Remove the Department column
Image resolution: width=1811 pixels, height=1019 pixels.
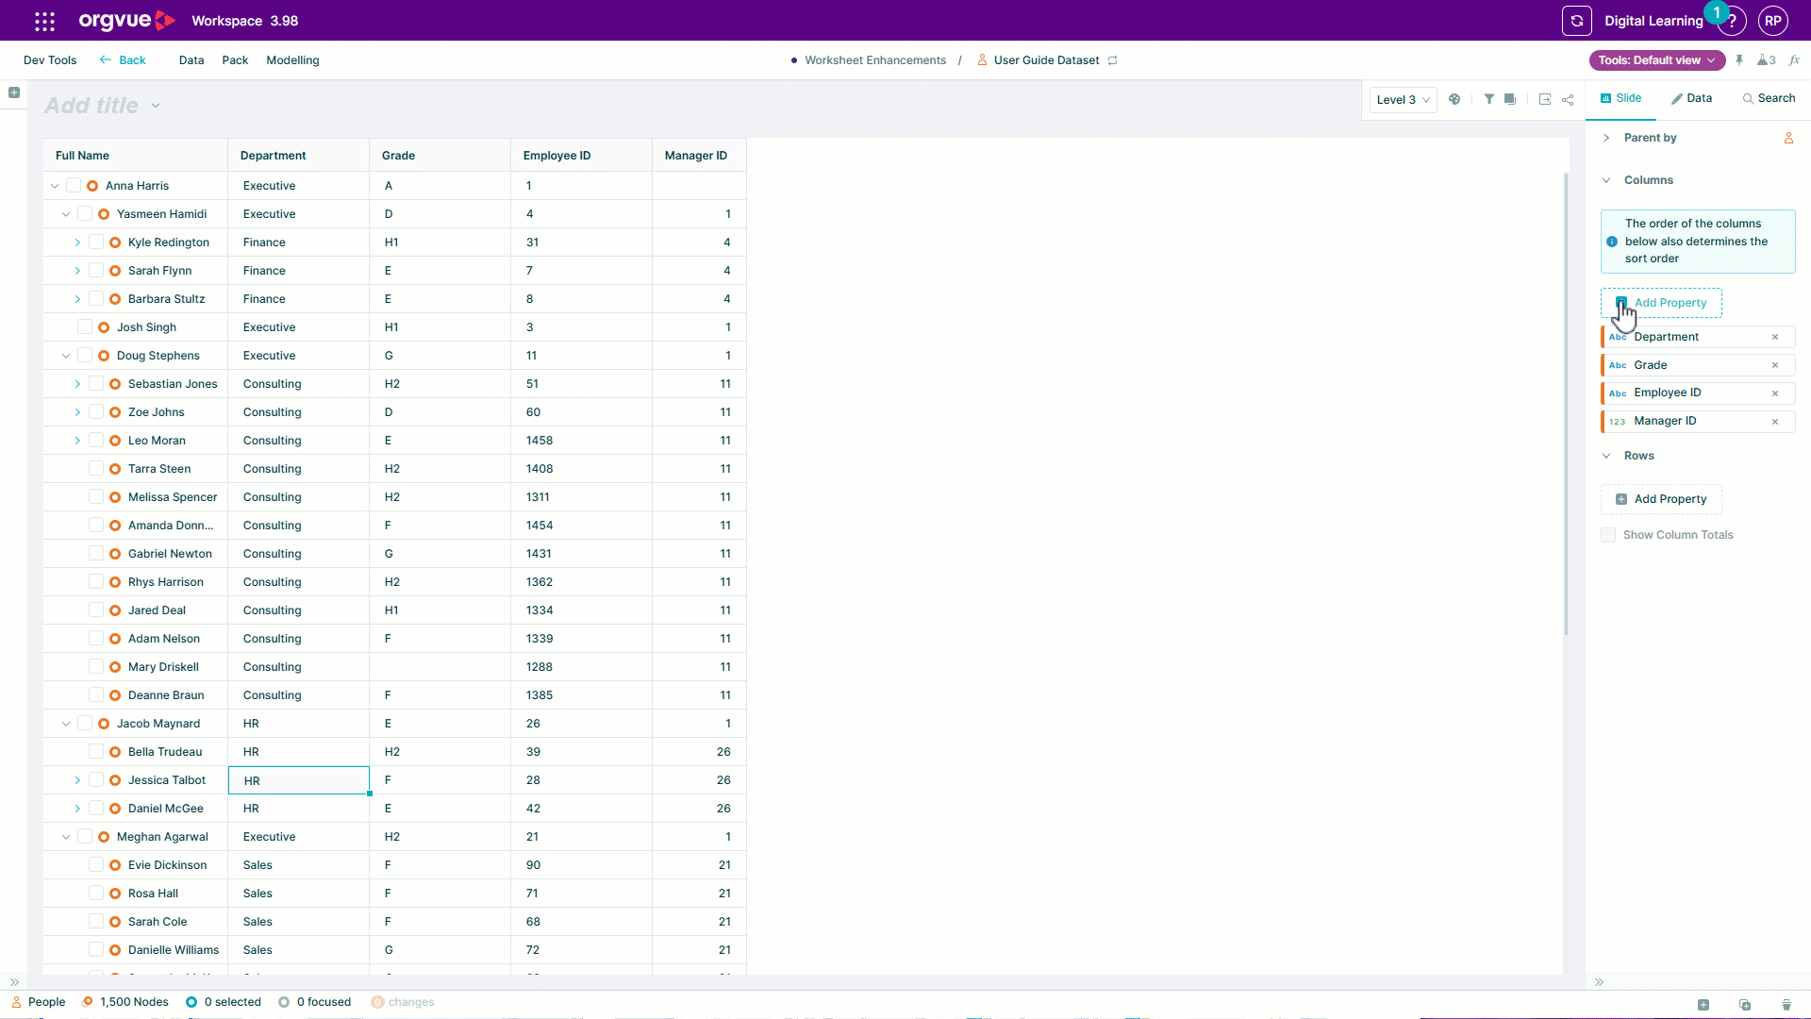click(1775, 337)
